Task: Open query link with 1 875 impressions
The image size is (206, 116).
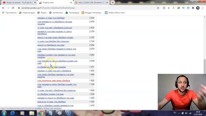Action: click(x=54, y=71)
